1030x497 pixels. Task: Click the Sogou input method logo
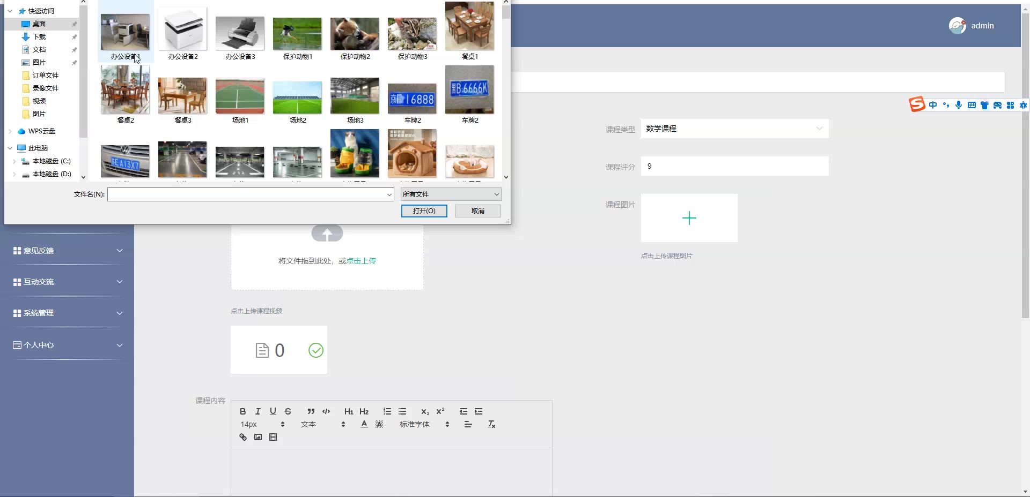(x=917, y=104)
